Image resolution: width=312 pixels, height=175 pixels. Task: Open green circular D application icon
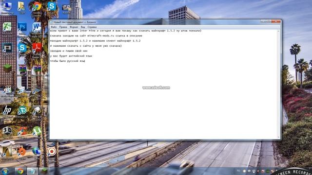pos(22,110)
